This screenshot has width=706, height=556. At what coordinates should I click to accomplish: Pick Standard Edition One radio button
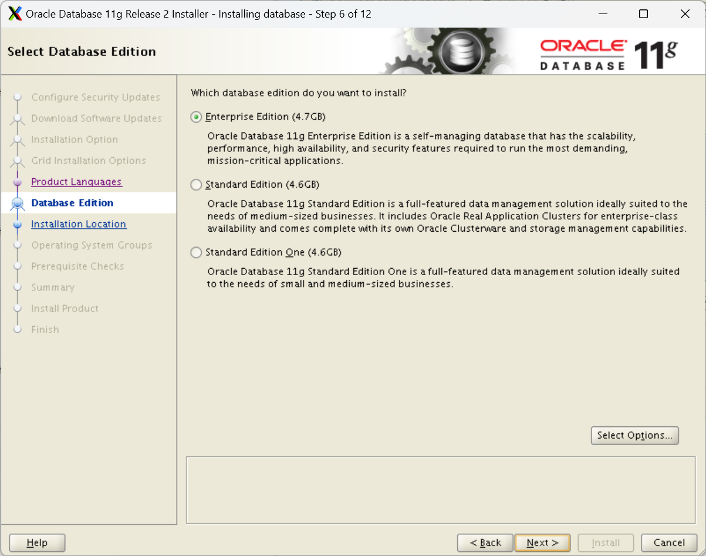click(196, 253)
